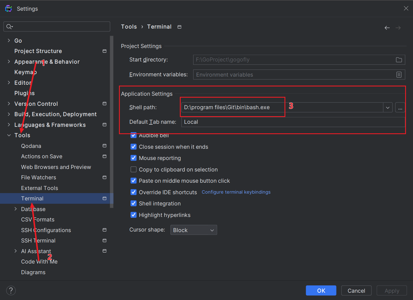
Task: Open the Environment variables editor icon
Action: point(399,75)
